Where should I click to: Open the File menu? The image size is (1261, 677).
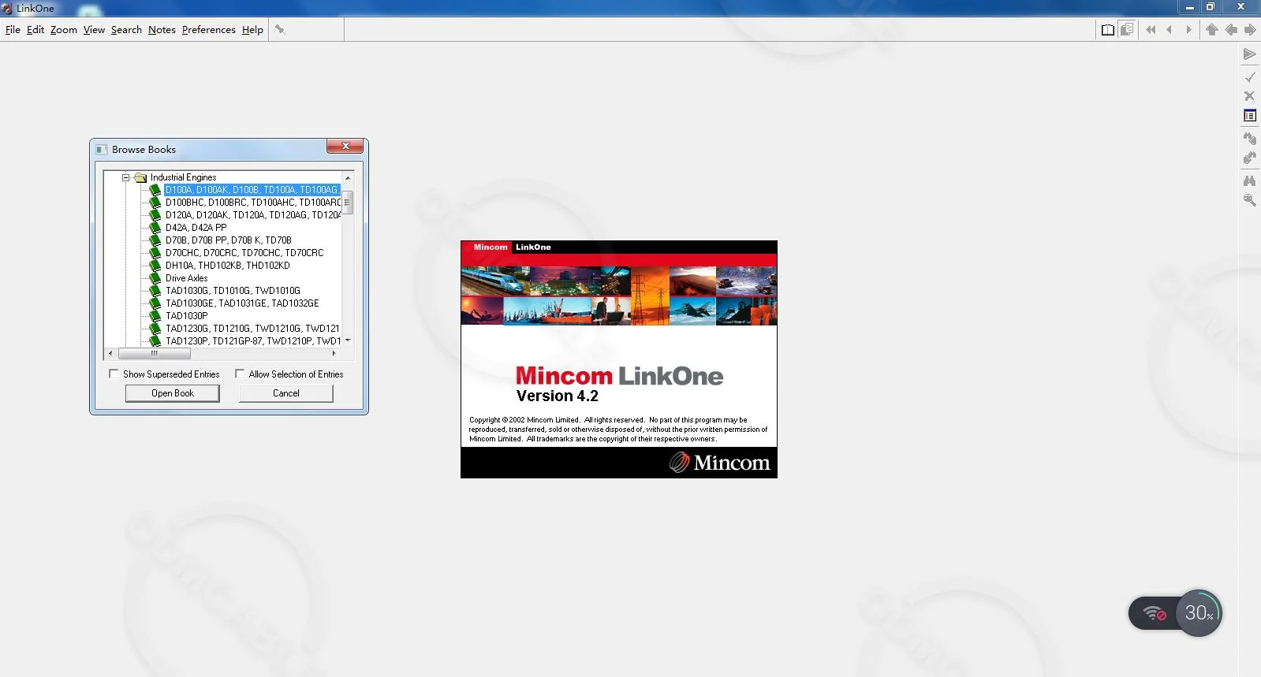pyautogui.click(x=13, y=30)
